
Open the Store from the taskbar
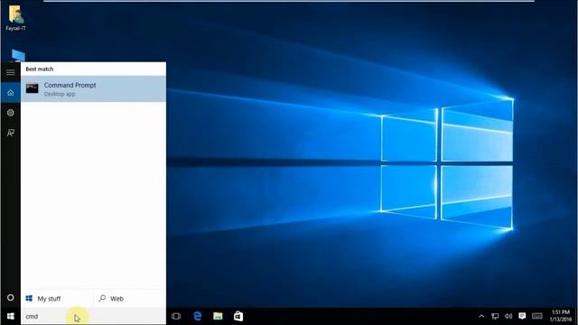(238, 316)
